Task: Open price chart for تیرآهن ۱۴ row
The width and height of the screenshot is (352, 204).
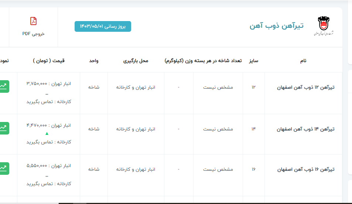Action: click(x=4, y=128)
